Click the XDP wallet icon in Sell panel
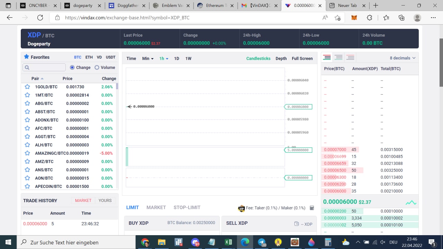 click(x=297, y=224)
